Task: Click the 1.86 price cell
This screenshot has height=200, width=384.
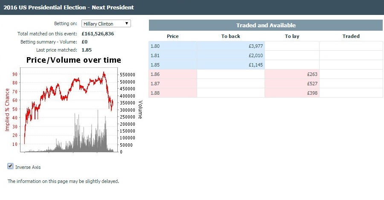Action: pos(173,74)
